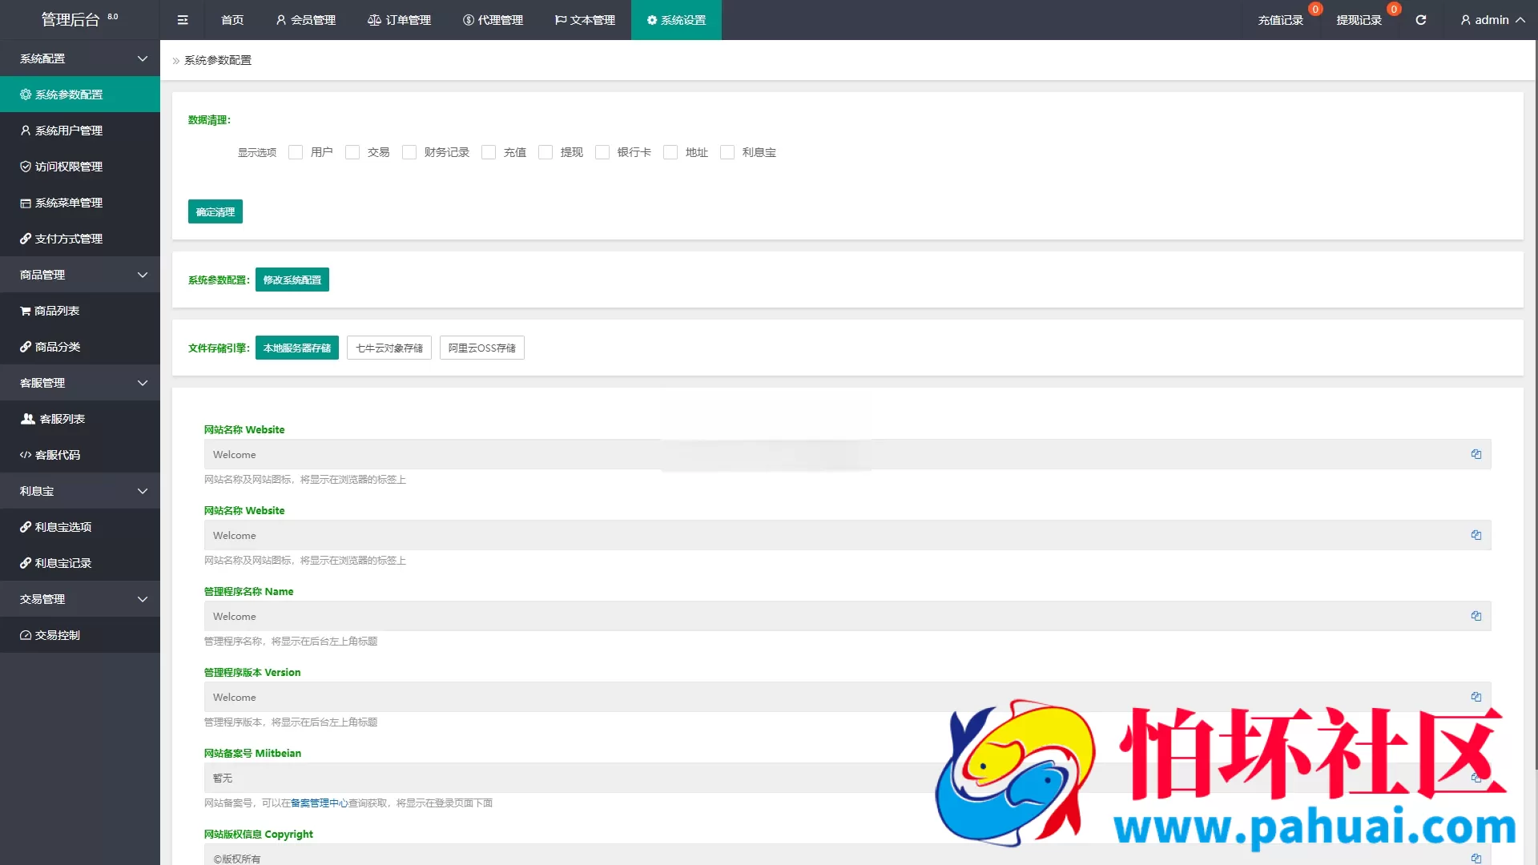This screenshot has height=865, width=1538.
Task: Select 七牛云对象存储 storage engine
Action: (389, 348)
